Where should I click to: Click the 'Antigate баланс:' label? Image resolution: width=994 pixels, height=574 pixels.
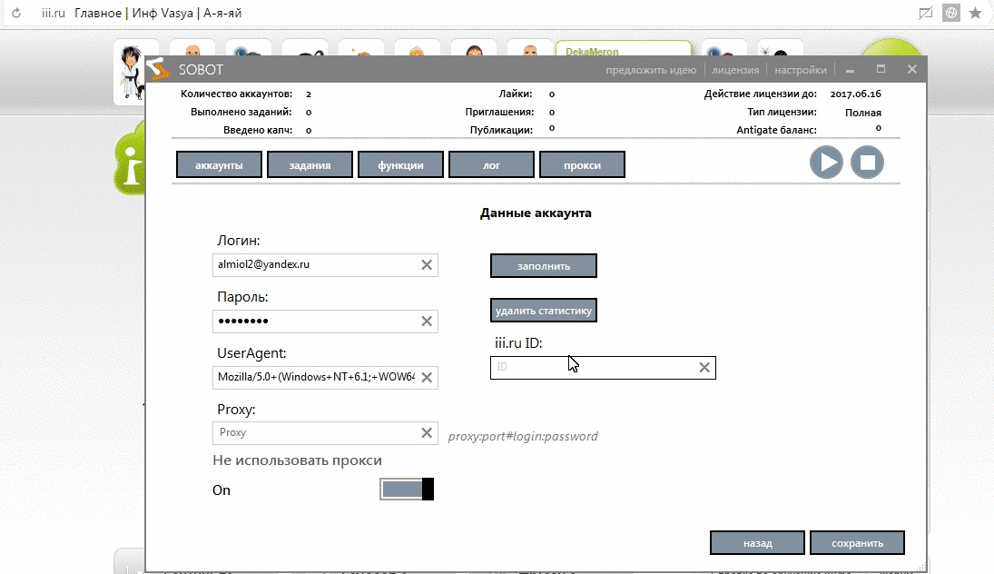[x=776, y=130]
